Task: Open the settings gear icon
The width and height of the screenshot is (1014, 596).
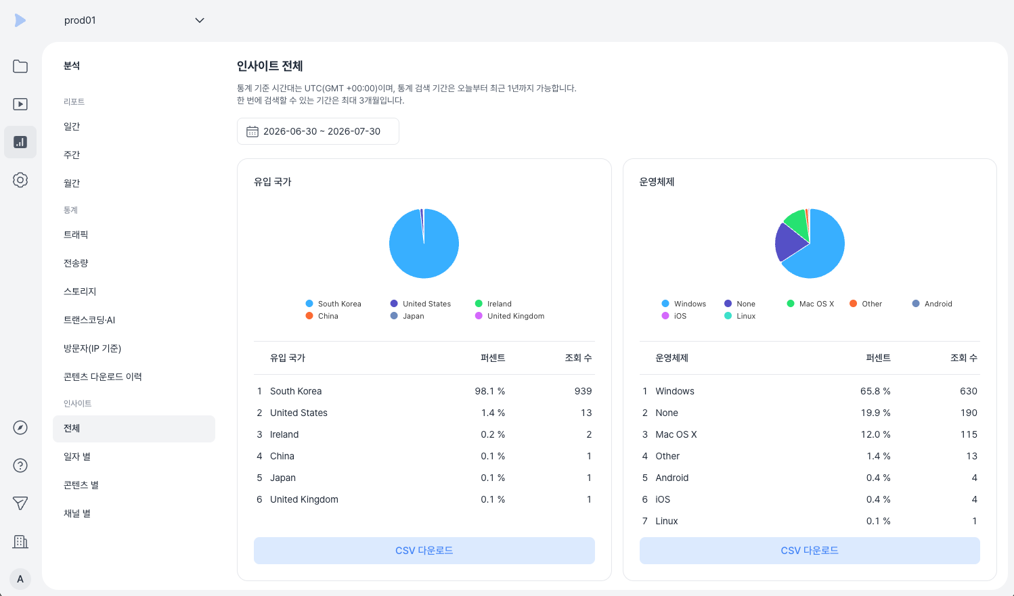Action: coord(20,180)
